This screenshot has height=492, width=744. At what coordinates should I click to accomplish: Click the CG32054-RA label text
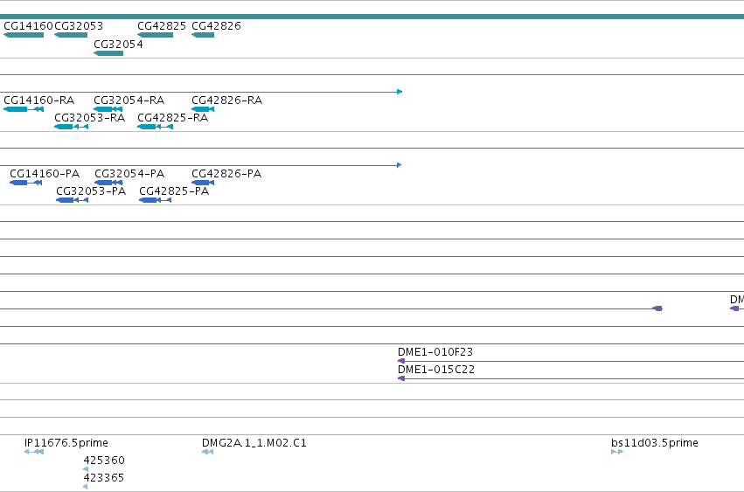click(x=129, y=100)
